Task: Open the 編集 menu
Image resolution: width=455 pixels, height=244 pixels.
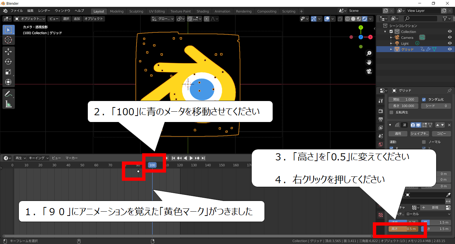Action: [31, 11]
